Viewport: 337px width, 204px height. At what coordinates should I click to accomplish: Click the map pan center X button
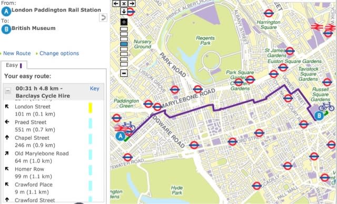click(124, 4)
